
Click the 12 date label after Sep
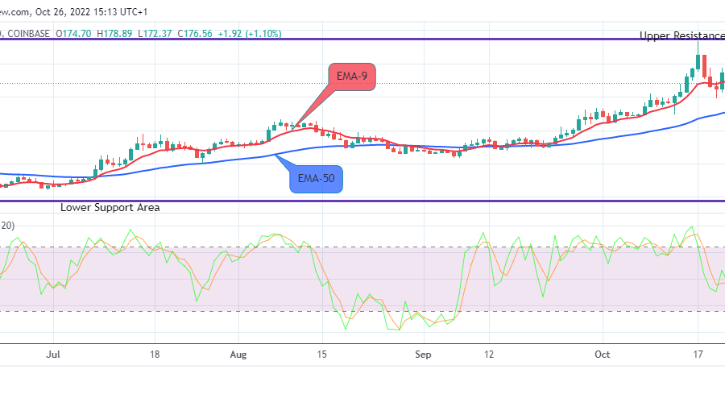tap(489, 354)
